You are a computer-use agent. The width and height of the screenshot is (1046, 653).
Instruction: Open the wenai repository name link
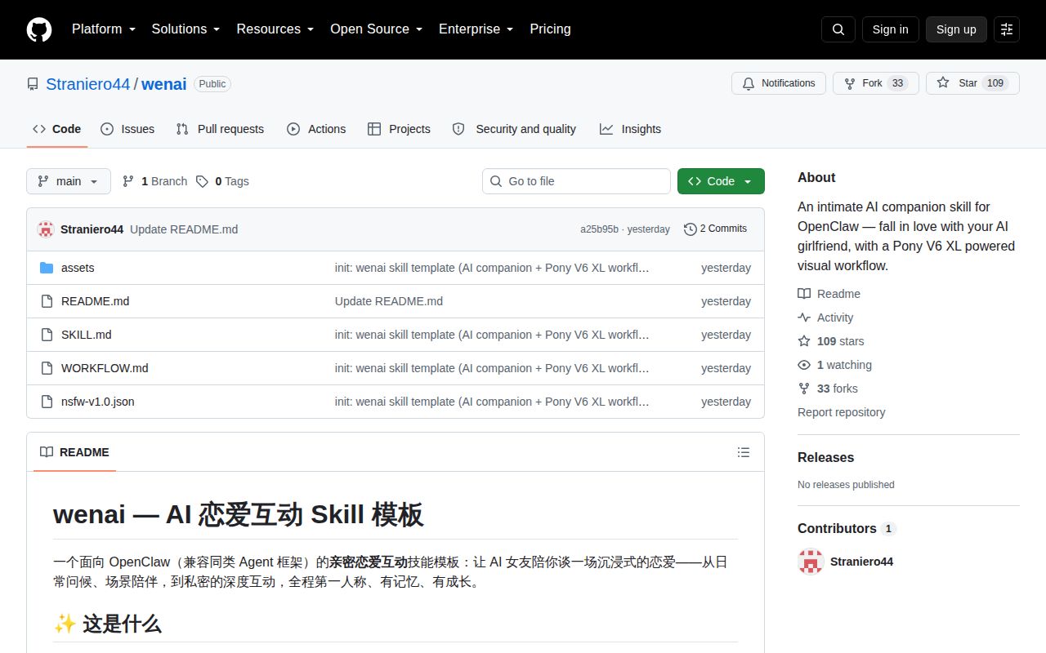[x=164, y=84]
